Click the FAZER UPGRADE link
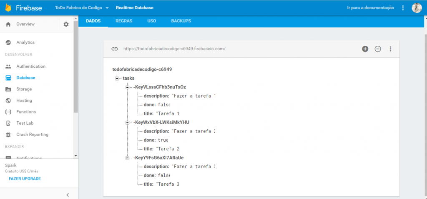Screen dimensions: 427x199 tap(25, 179)
